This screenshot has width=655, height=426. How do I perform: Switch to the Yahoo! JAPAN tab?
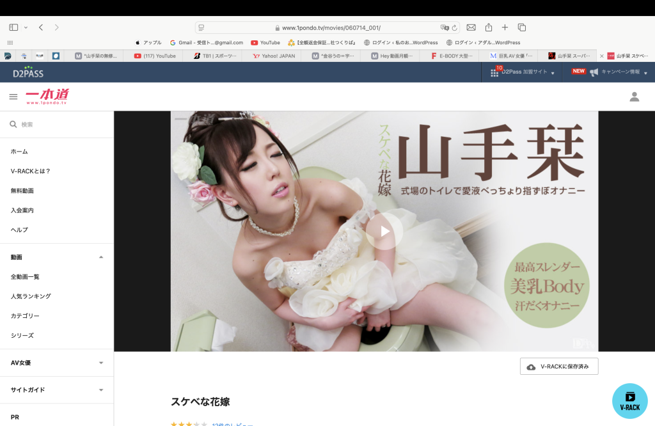(x=274, y=56)
